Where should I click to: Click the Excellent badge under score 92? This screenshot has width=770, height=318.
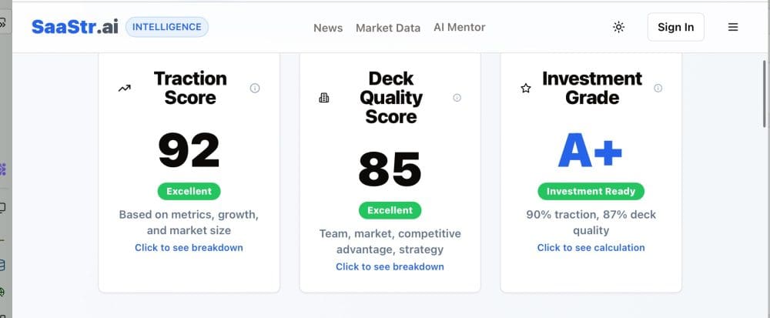189,191
